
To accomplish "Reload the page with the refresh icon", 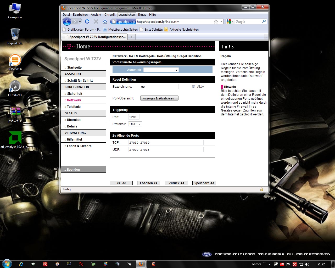I will click(x=87, y=21).
